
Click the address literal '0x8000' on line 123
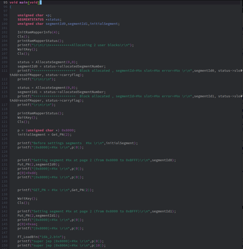click(68, 130)
